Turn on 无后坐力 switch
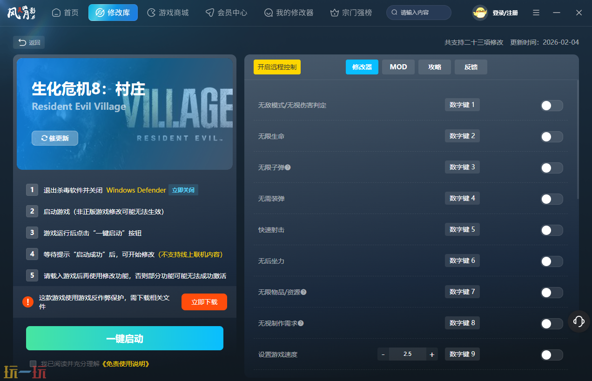The height and width of the screenshot is (381, 592). [x=552, y=261]
